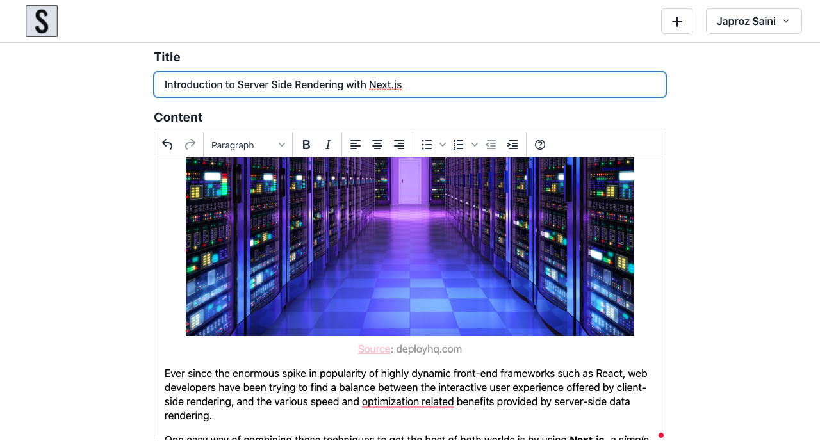Expand bullet list style options

click(x=443, y=145)
